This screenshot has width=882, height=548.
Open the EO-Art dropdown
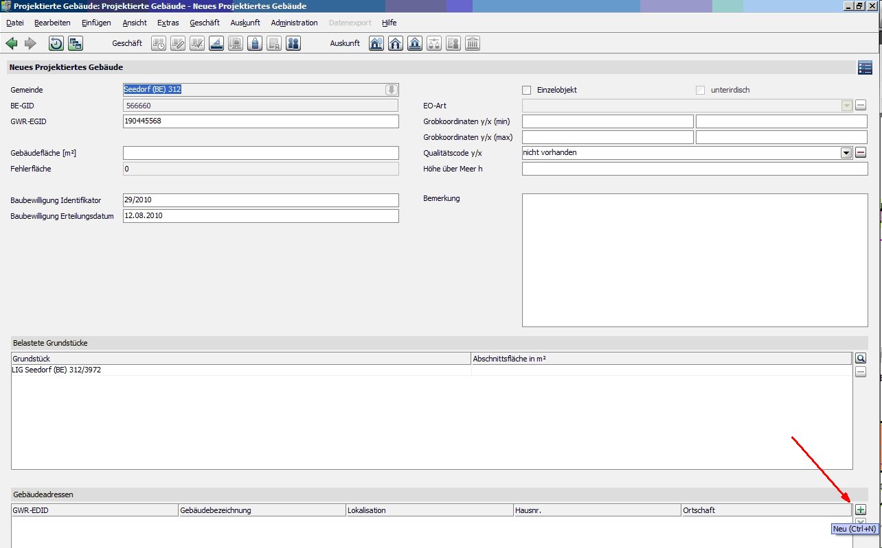(846, 106)
